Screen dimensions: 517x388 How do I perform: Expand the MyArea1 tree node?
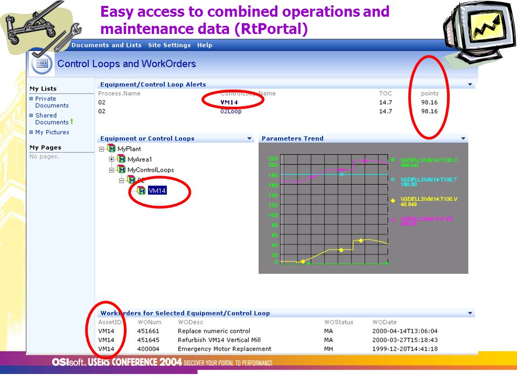coord(111,160)
